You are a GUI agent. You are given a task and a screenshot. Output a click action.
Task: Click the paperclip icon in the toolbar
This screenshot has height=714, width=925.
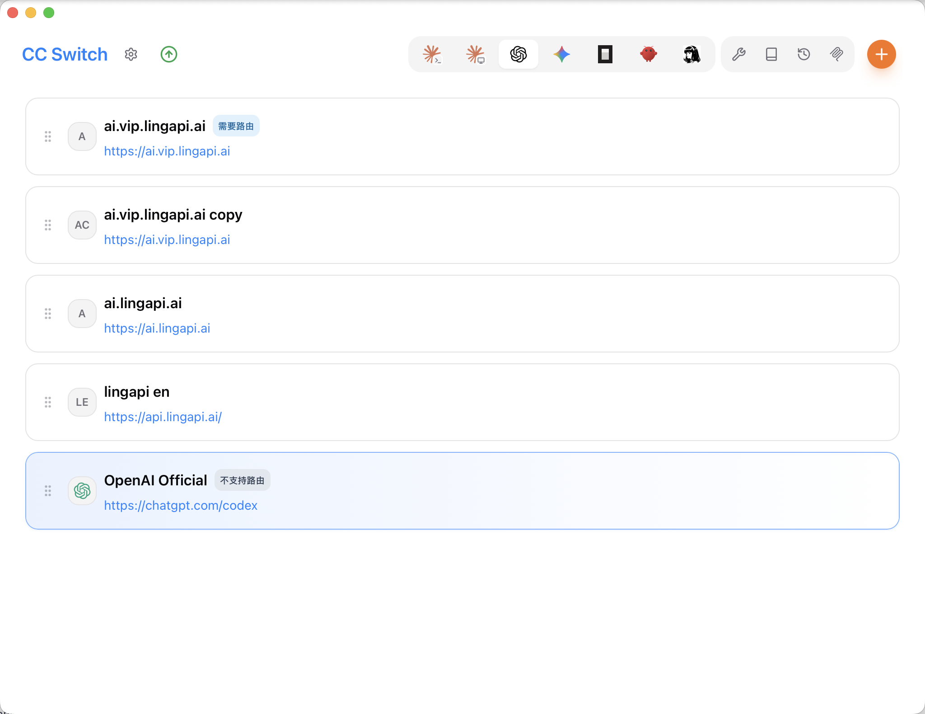tap(836, 54)
